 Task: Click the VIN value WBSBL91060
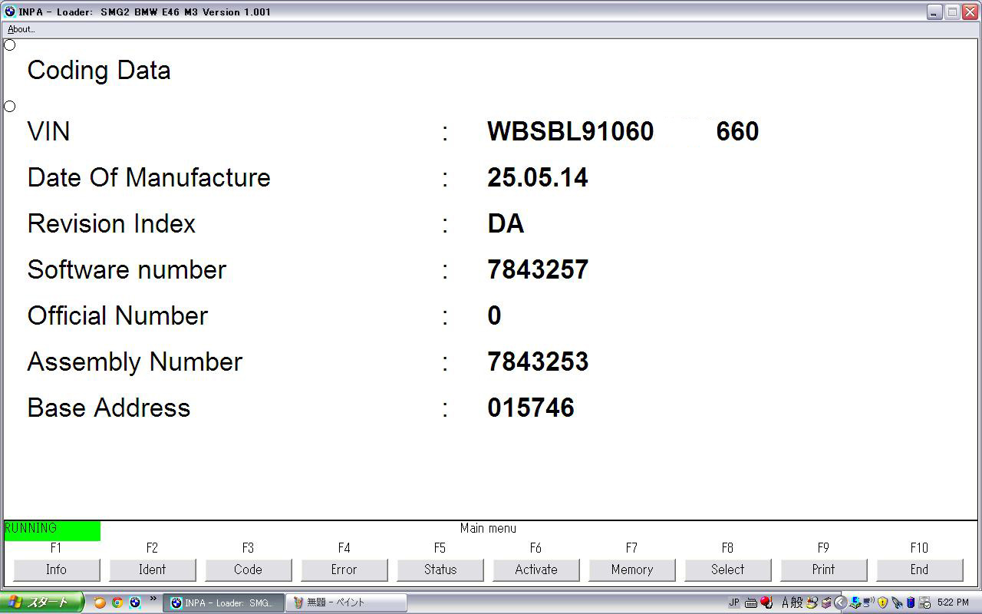(570, 131)
